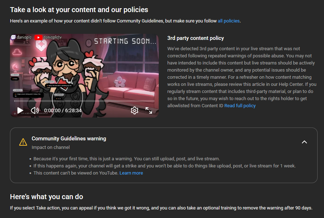Click the Twitch logo in the video overlay

[13, 37]
